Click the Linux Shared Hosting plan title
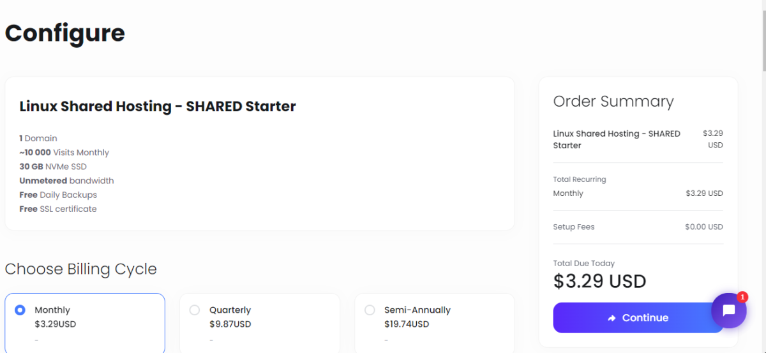Screen dimensions: 766x353 coord(158,107)
